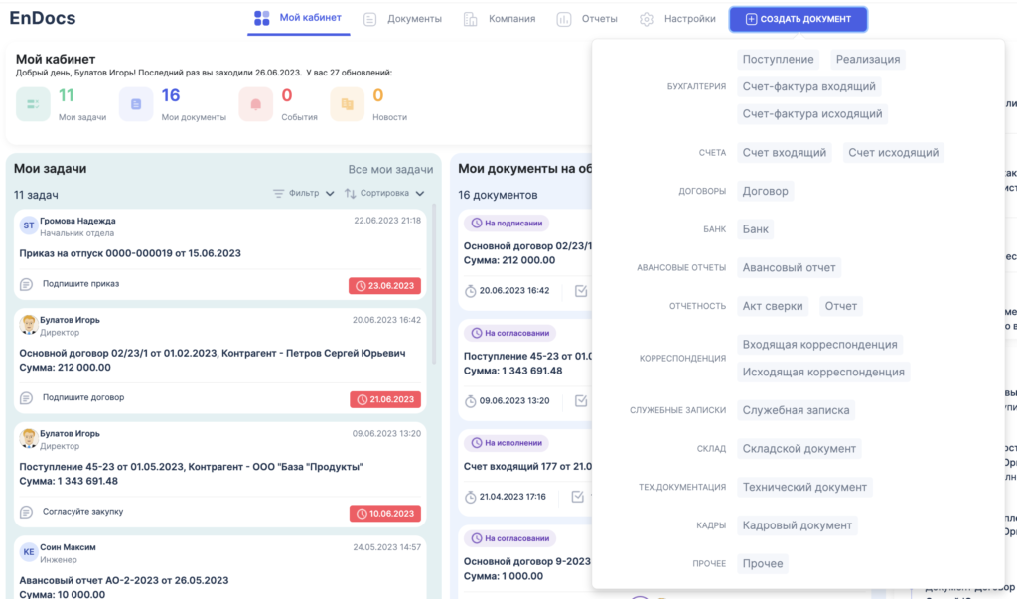
Task: Select Технический документ
Action: click(x=804, y=487)
